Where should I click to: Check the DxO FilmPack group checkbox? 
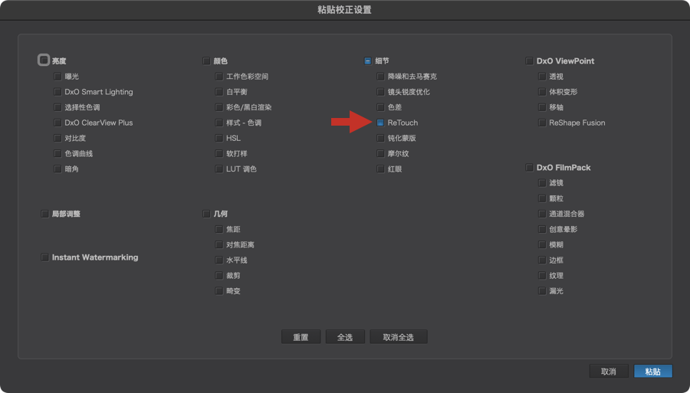(529, 168)
